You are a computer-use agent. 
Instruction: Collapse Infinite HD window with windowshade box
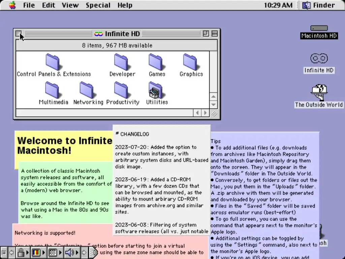point(215,34)
